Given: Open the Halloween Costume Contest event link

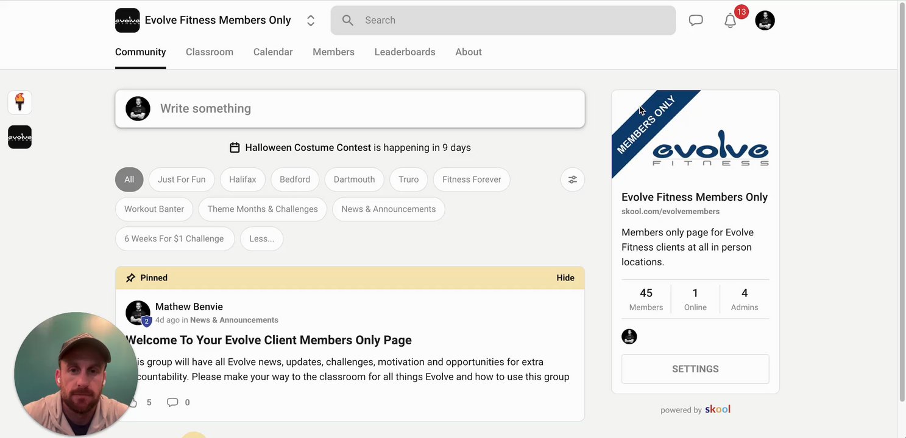Looking at the screenshot, I should point(308,147).
